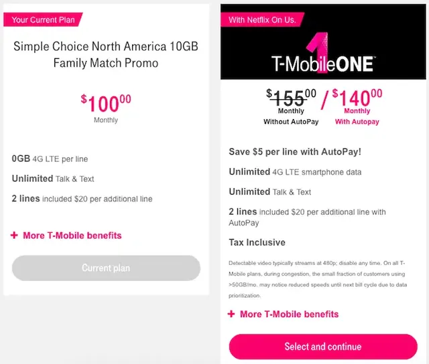Click the Your Current Plan tag

[44, 19]
